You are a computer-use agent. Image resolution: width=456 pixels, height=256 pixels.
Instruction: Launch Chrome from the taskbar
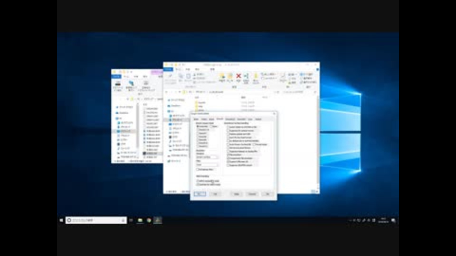[149, 220]
